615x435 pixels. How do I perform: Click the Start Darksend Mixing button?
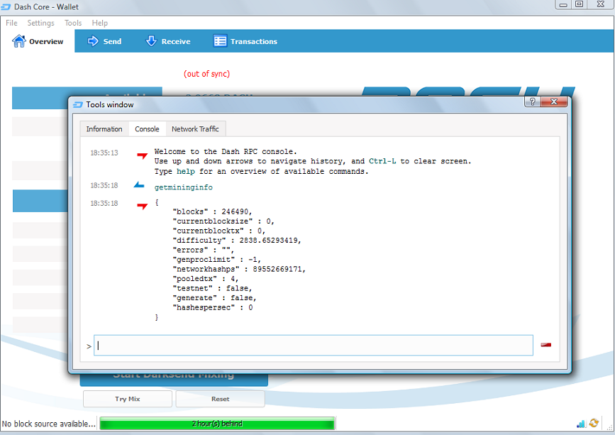[174, 380]
